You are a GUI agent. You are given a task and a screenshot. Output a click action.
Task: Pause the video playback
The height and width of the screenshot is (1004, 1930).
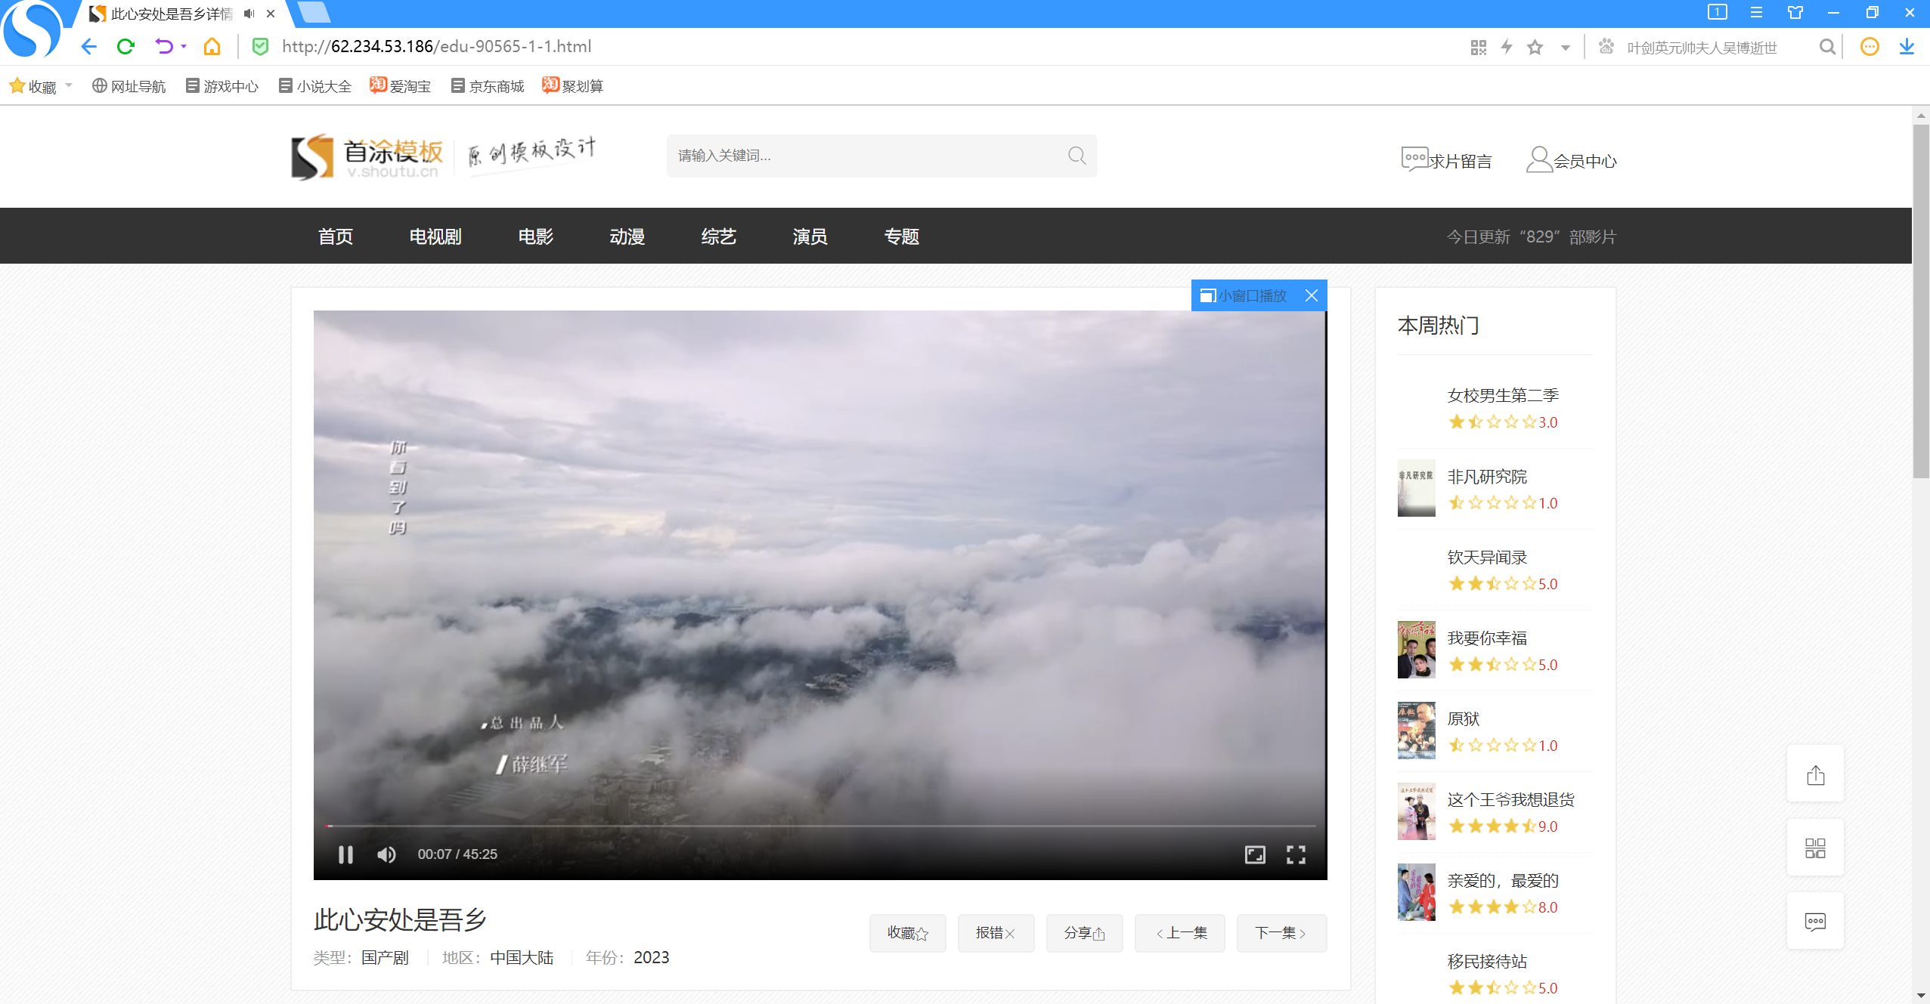pyautogui.click(x=345, y=854)
